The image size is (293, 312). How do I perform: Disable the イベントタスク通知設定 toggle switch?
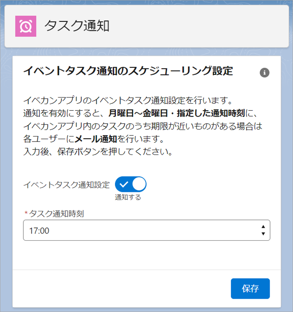(131, 184)
